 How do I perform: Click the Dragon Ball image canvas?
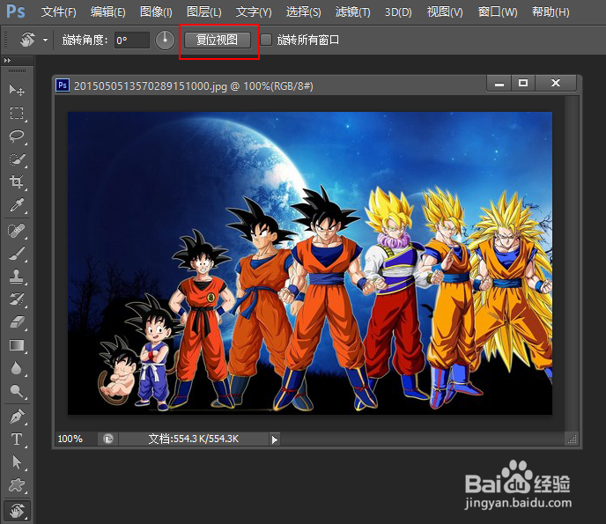pos(310,263)
